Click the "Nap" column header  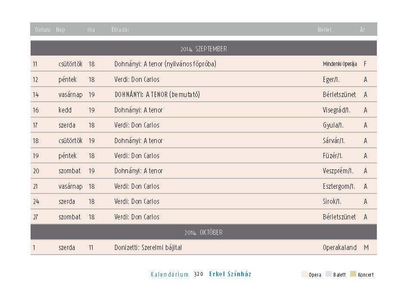(x=60, y=30)
